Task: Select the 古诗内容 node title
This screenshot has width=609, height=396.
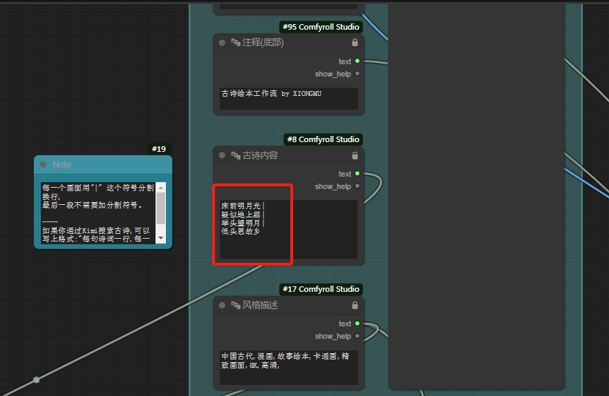Action: pyautogui.click(x=260, y=155)
